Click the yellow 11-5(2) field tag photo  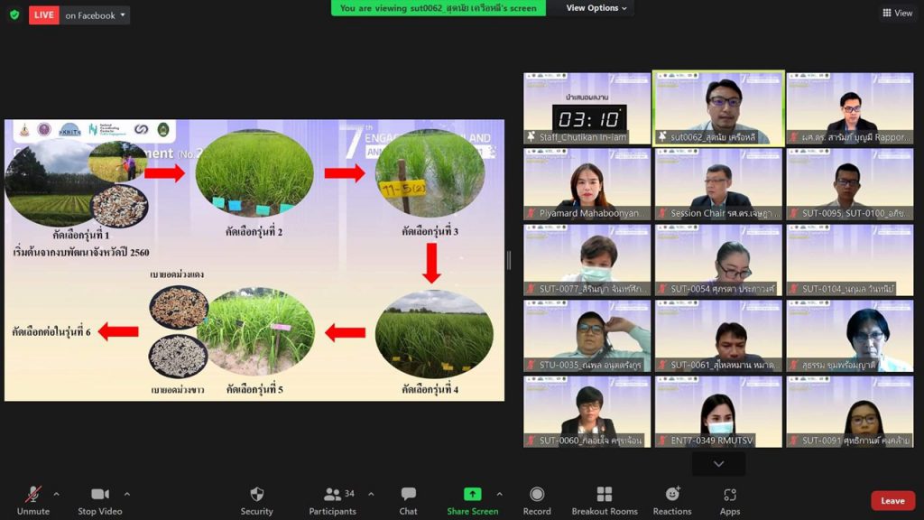pos(430,173)
